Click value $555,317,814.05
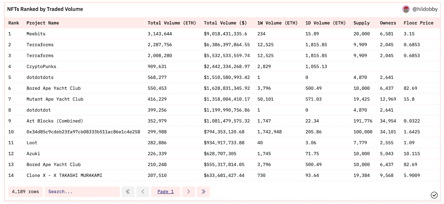 point(224,165)
